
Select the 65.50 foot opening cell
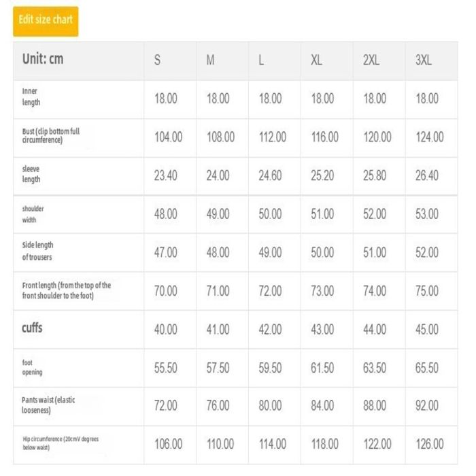coord(430,368)
